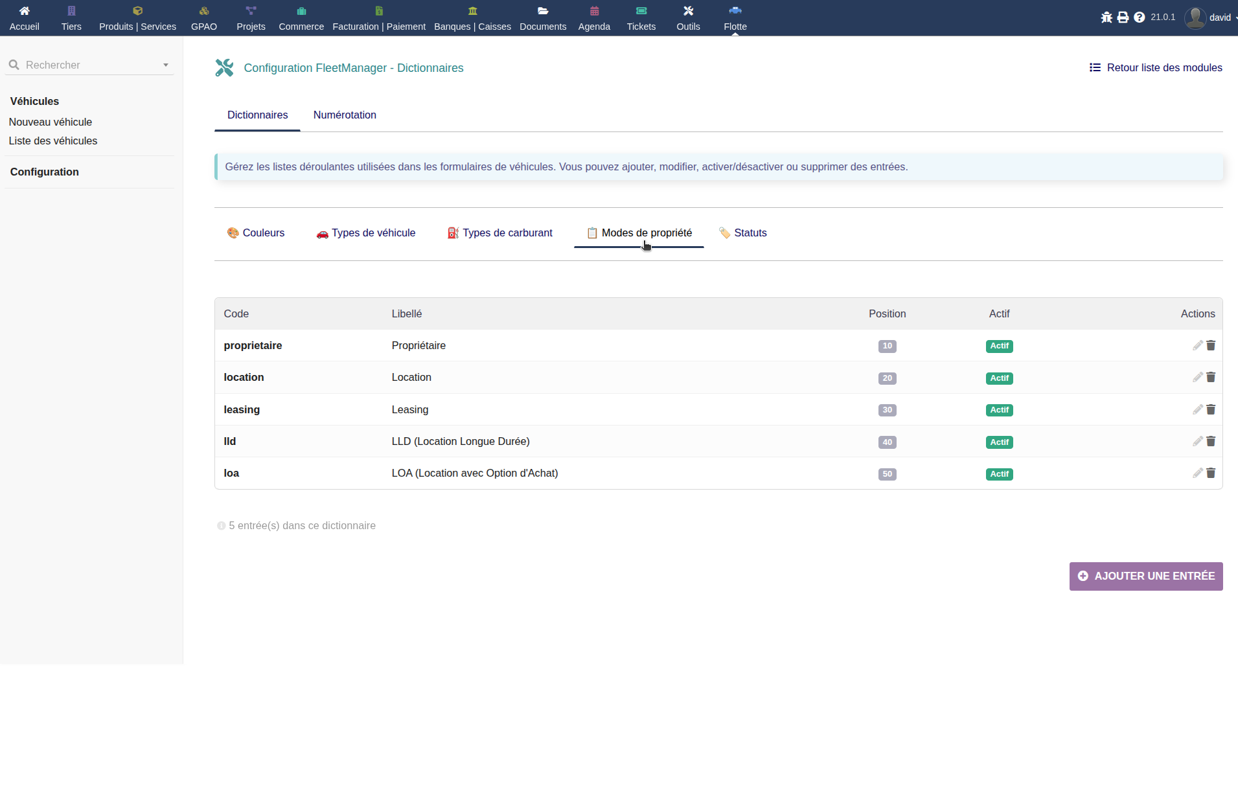The width and height of the screenshot is (1238, 785).
Task: Click the trash icon for the lld row
Action: (1211, 441)
